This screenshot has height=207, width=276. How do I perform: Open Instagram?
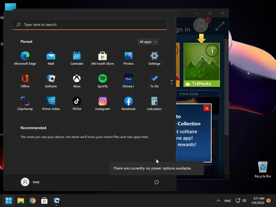click(x=103, y=104)
